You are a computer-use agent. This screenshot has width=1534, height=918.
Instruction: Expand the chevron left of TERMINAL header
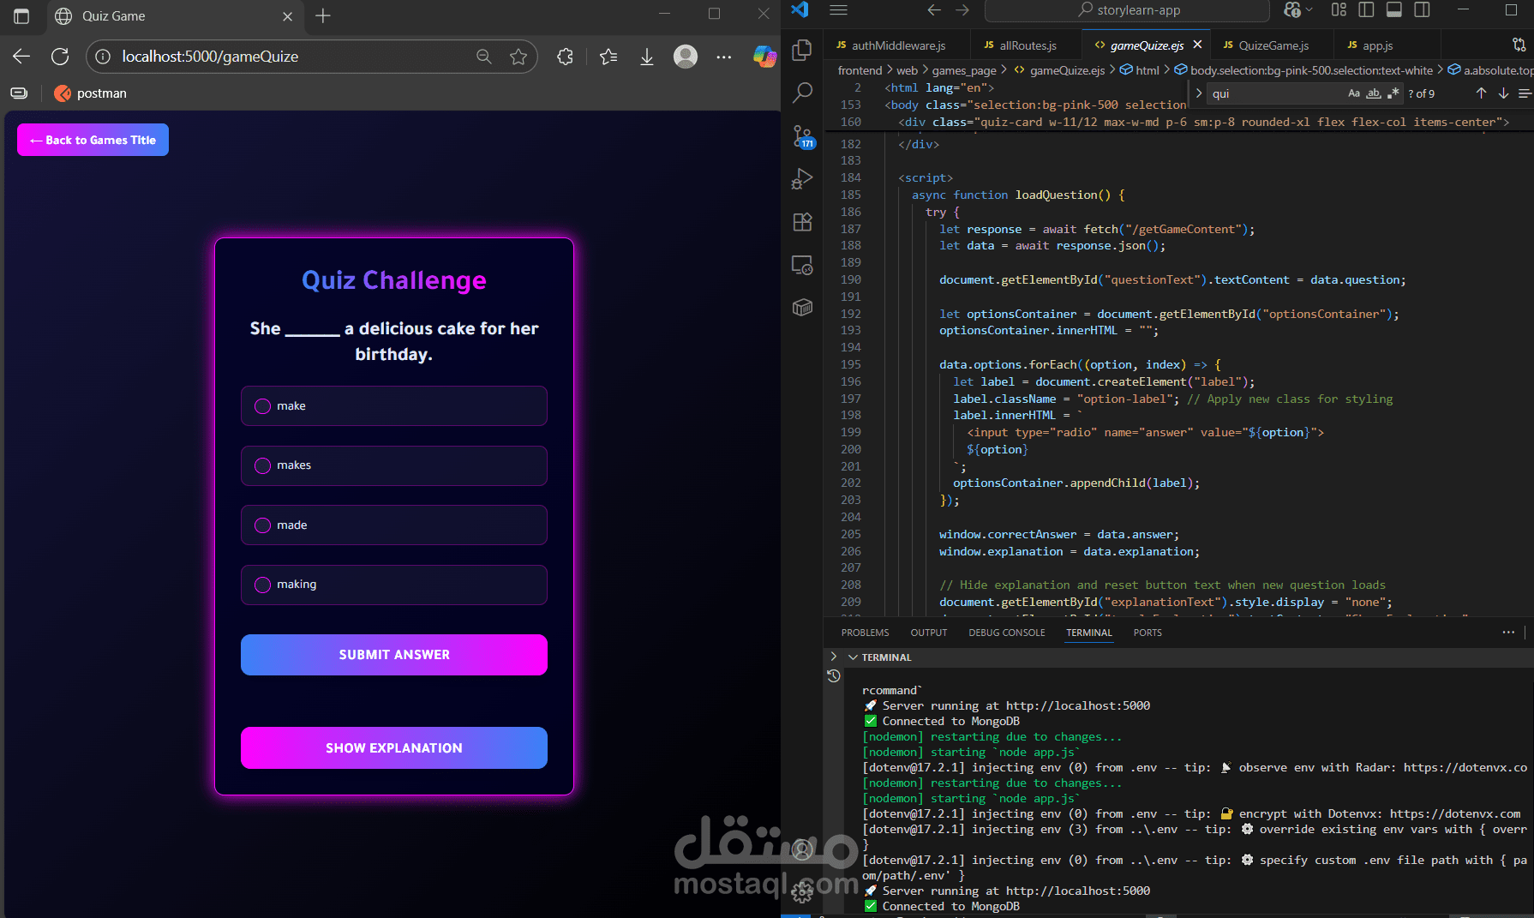click(833, 657)
